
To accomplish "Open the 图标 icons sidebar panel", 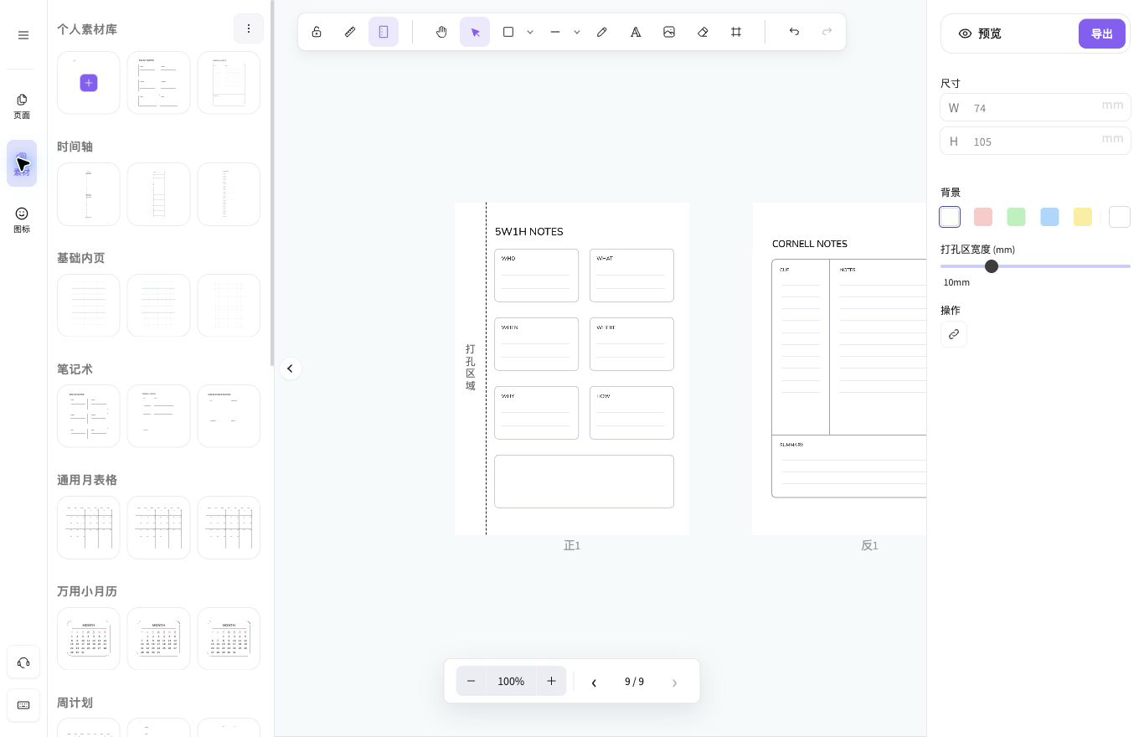I will coord(22,220).
